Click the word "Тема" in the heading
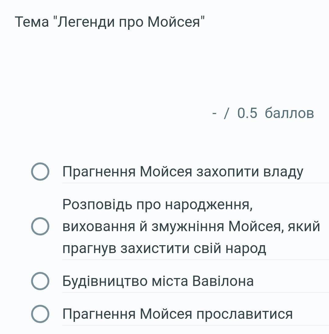This screenshot has width=329, height=334. point(32,22)
